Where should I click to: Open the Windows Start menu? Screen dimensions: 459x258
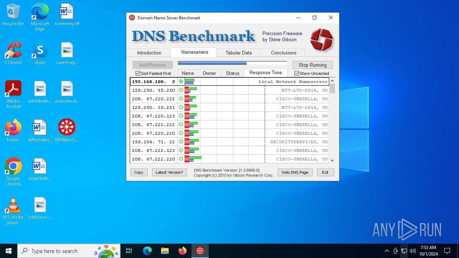[9, 251]
